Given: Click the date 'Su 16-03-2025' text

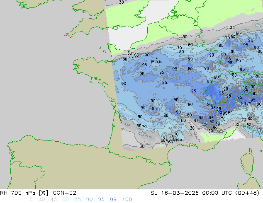Looking at the screenshot, I should (175, 193).
